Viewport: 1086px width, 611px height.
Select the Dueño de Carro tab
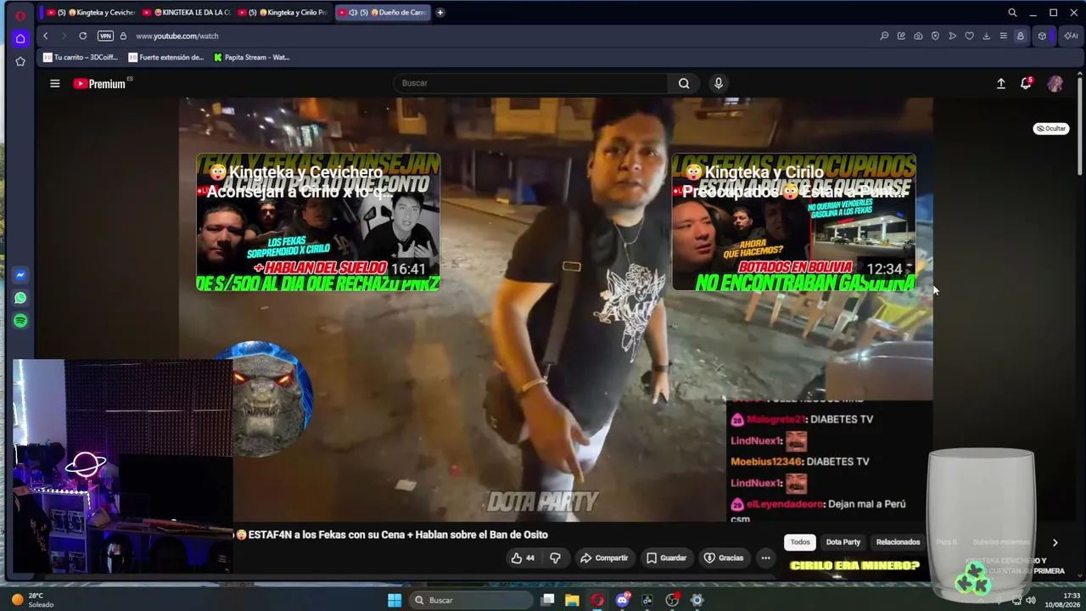(x=382, y=13)
